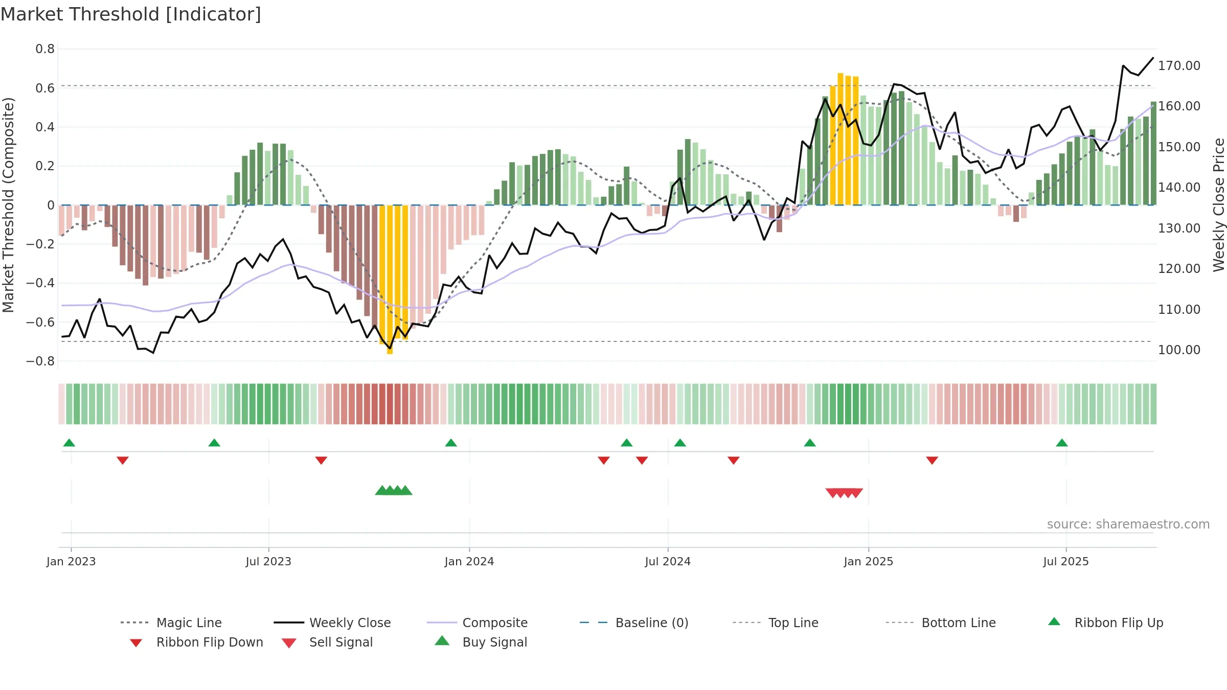Image resolution: width=1227 pixels, height=690 pixels.
Task: Toggle the Sell Signal legend entry
Action: pyautogui.click(x=327, y=642)
